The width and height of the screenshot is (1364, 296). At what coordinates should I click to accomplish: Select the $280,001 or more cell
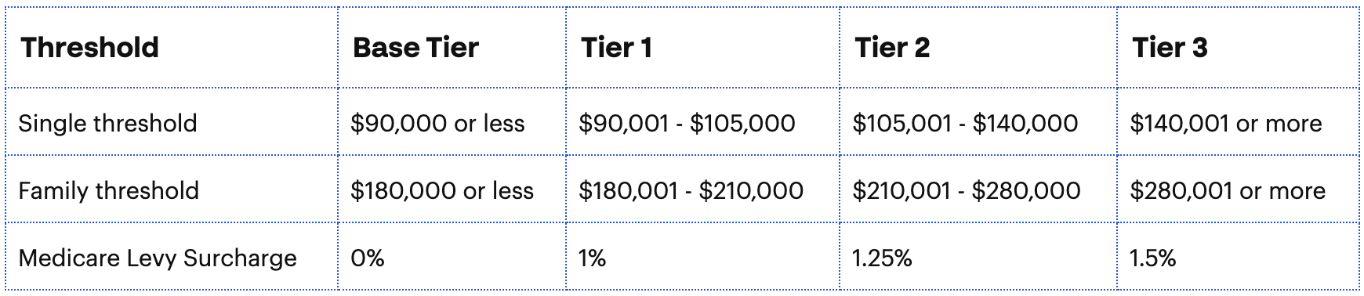coord(1239,190)
